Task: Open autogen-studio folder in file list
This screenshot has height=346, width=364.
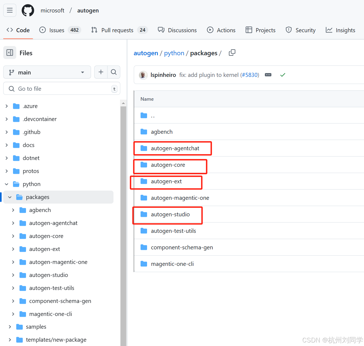Action: pyautogui.click(x=170, y=214)
